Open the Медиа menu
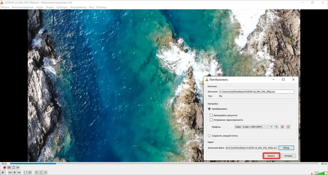This screenshot has width=328, height=175. 5,7
